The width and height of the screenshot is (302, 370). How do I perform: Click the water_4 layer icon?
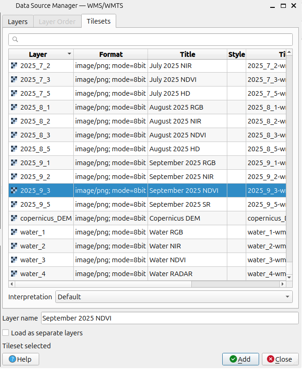click(x=14, y=274)
